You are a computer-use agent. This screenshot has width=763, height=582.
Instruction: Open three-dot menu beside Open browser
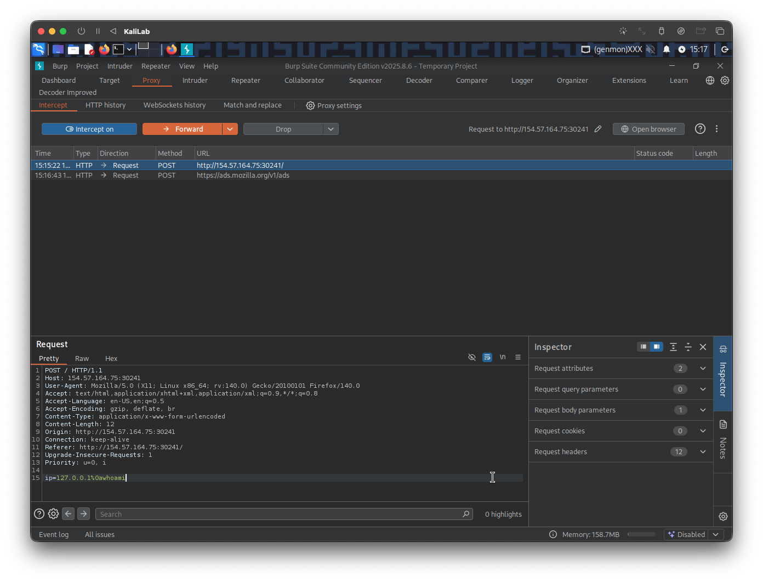[716, 129]
